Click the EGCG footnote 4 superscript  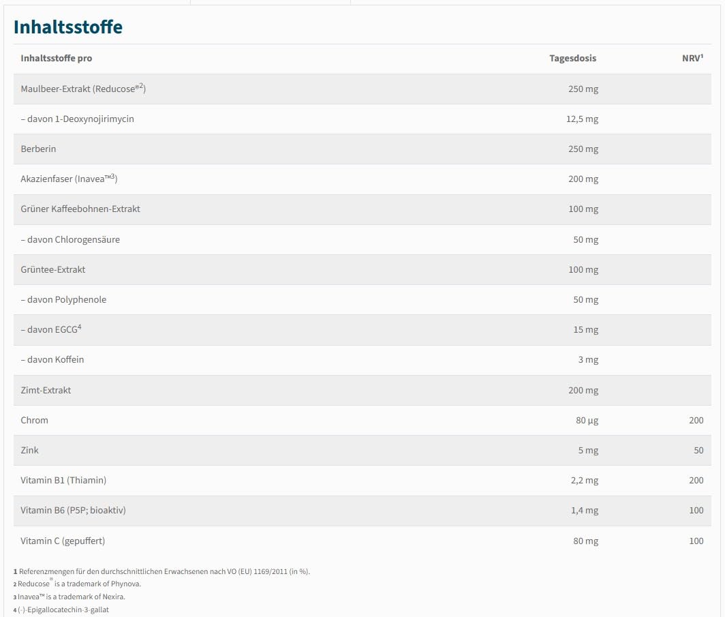pos(80,327)
